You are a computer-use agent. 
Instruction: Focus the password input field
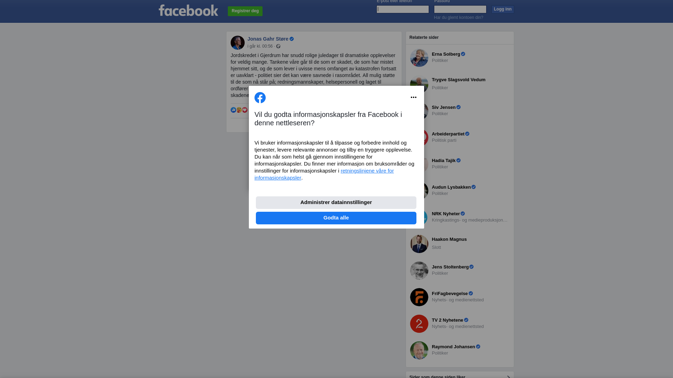tap(460, 9)
